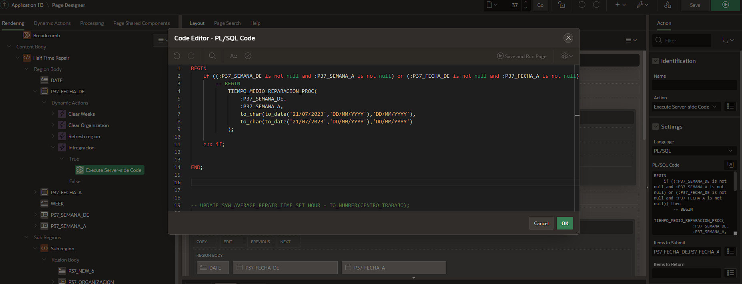Open Code Editor settings gear menu
Viewport: 742px width, 284px height.
567,56
